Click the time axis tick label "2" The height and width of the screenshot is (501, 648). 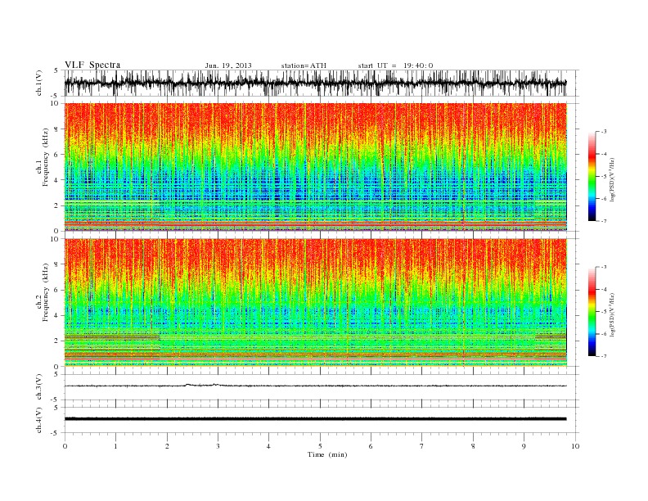click(167, 446)
